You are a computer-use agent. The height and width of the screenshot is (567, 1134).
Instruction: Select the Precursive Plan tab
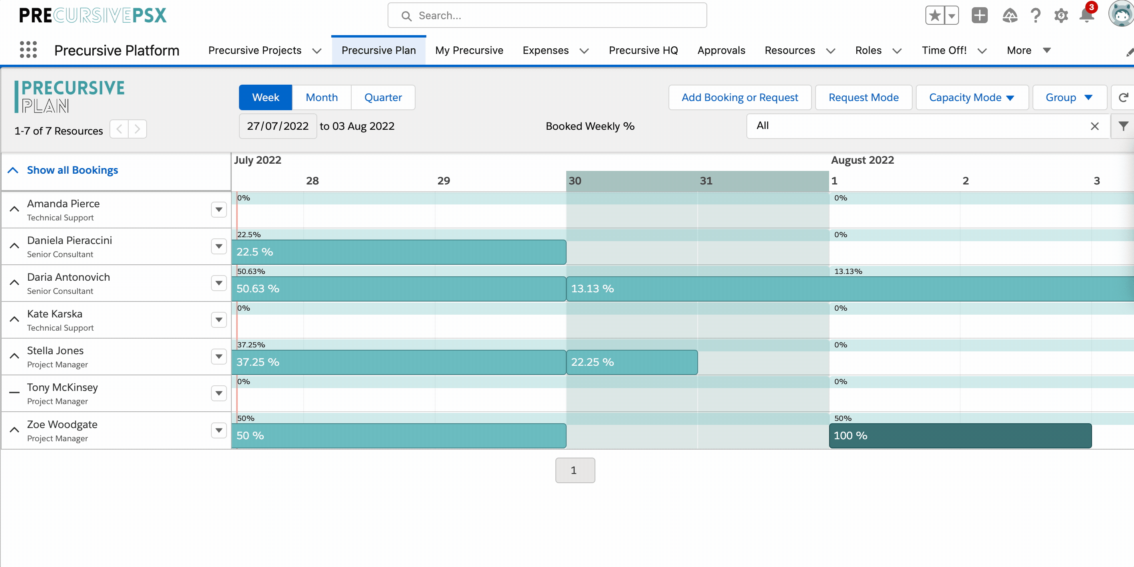[x=378, y=50]
